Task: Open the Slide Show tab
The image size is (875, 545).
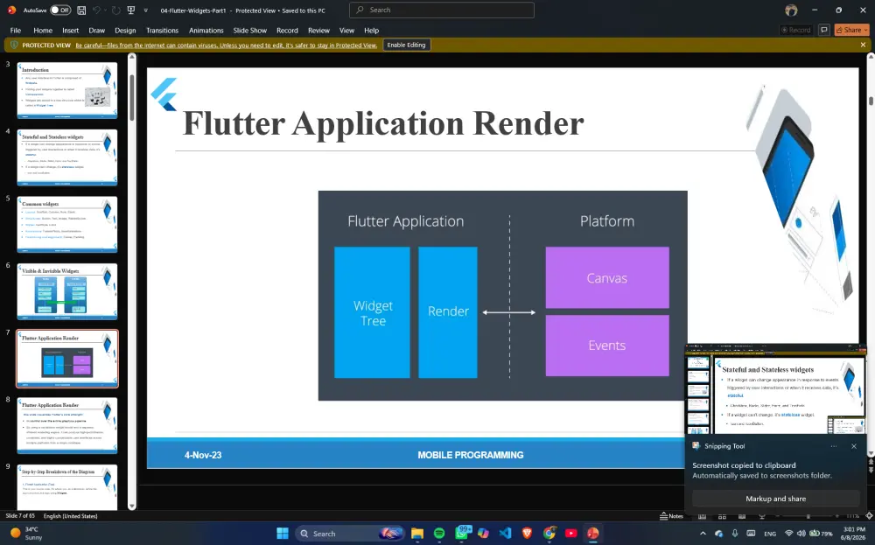Action: pos(250,30)
